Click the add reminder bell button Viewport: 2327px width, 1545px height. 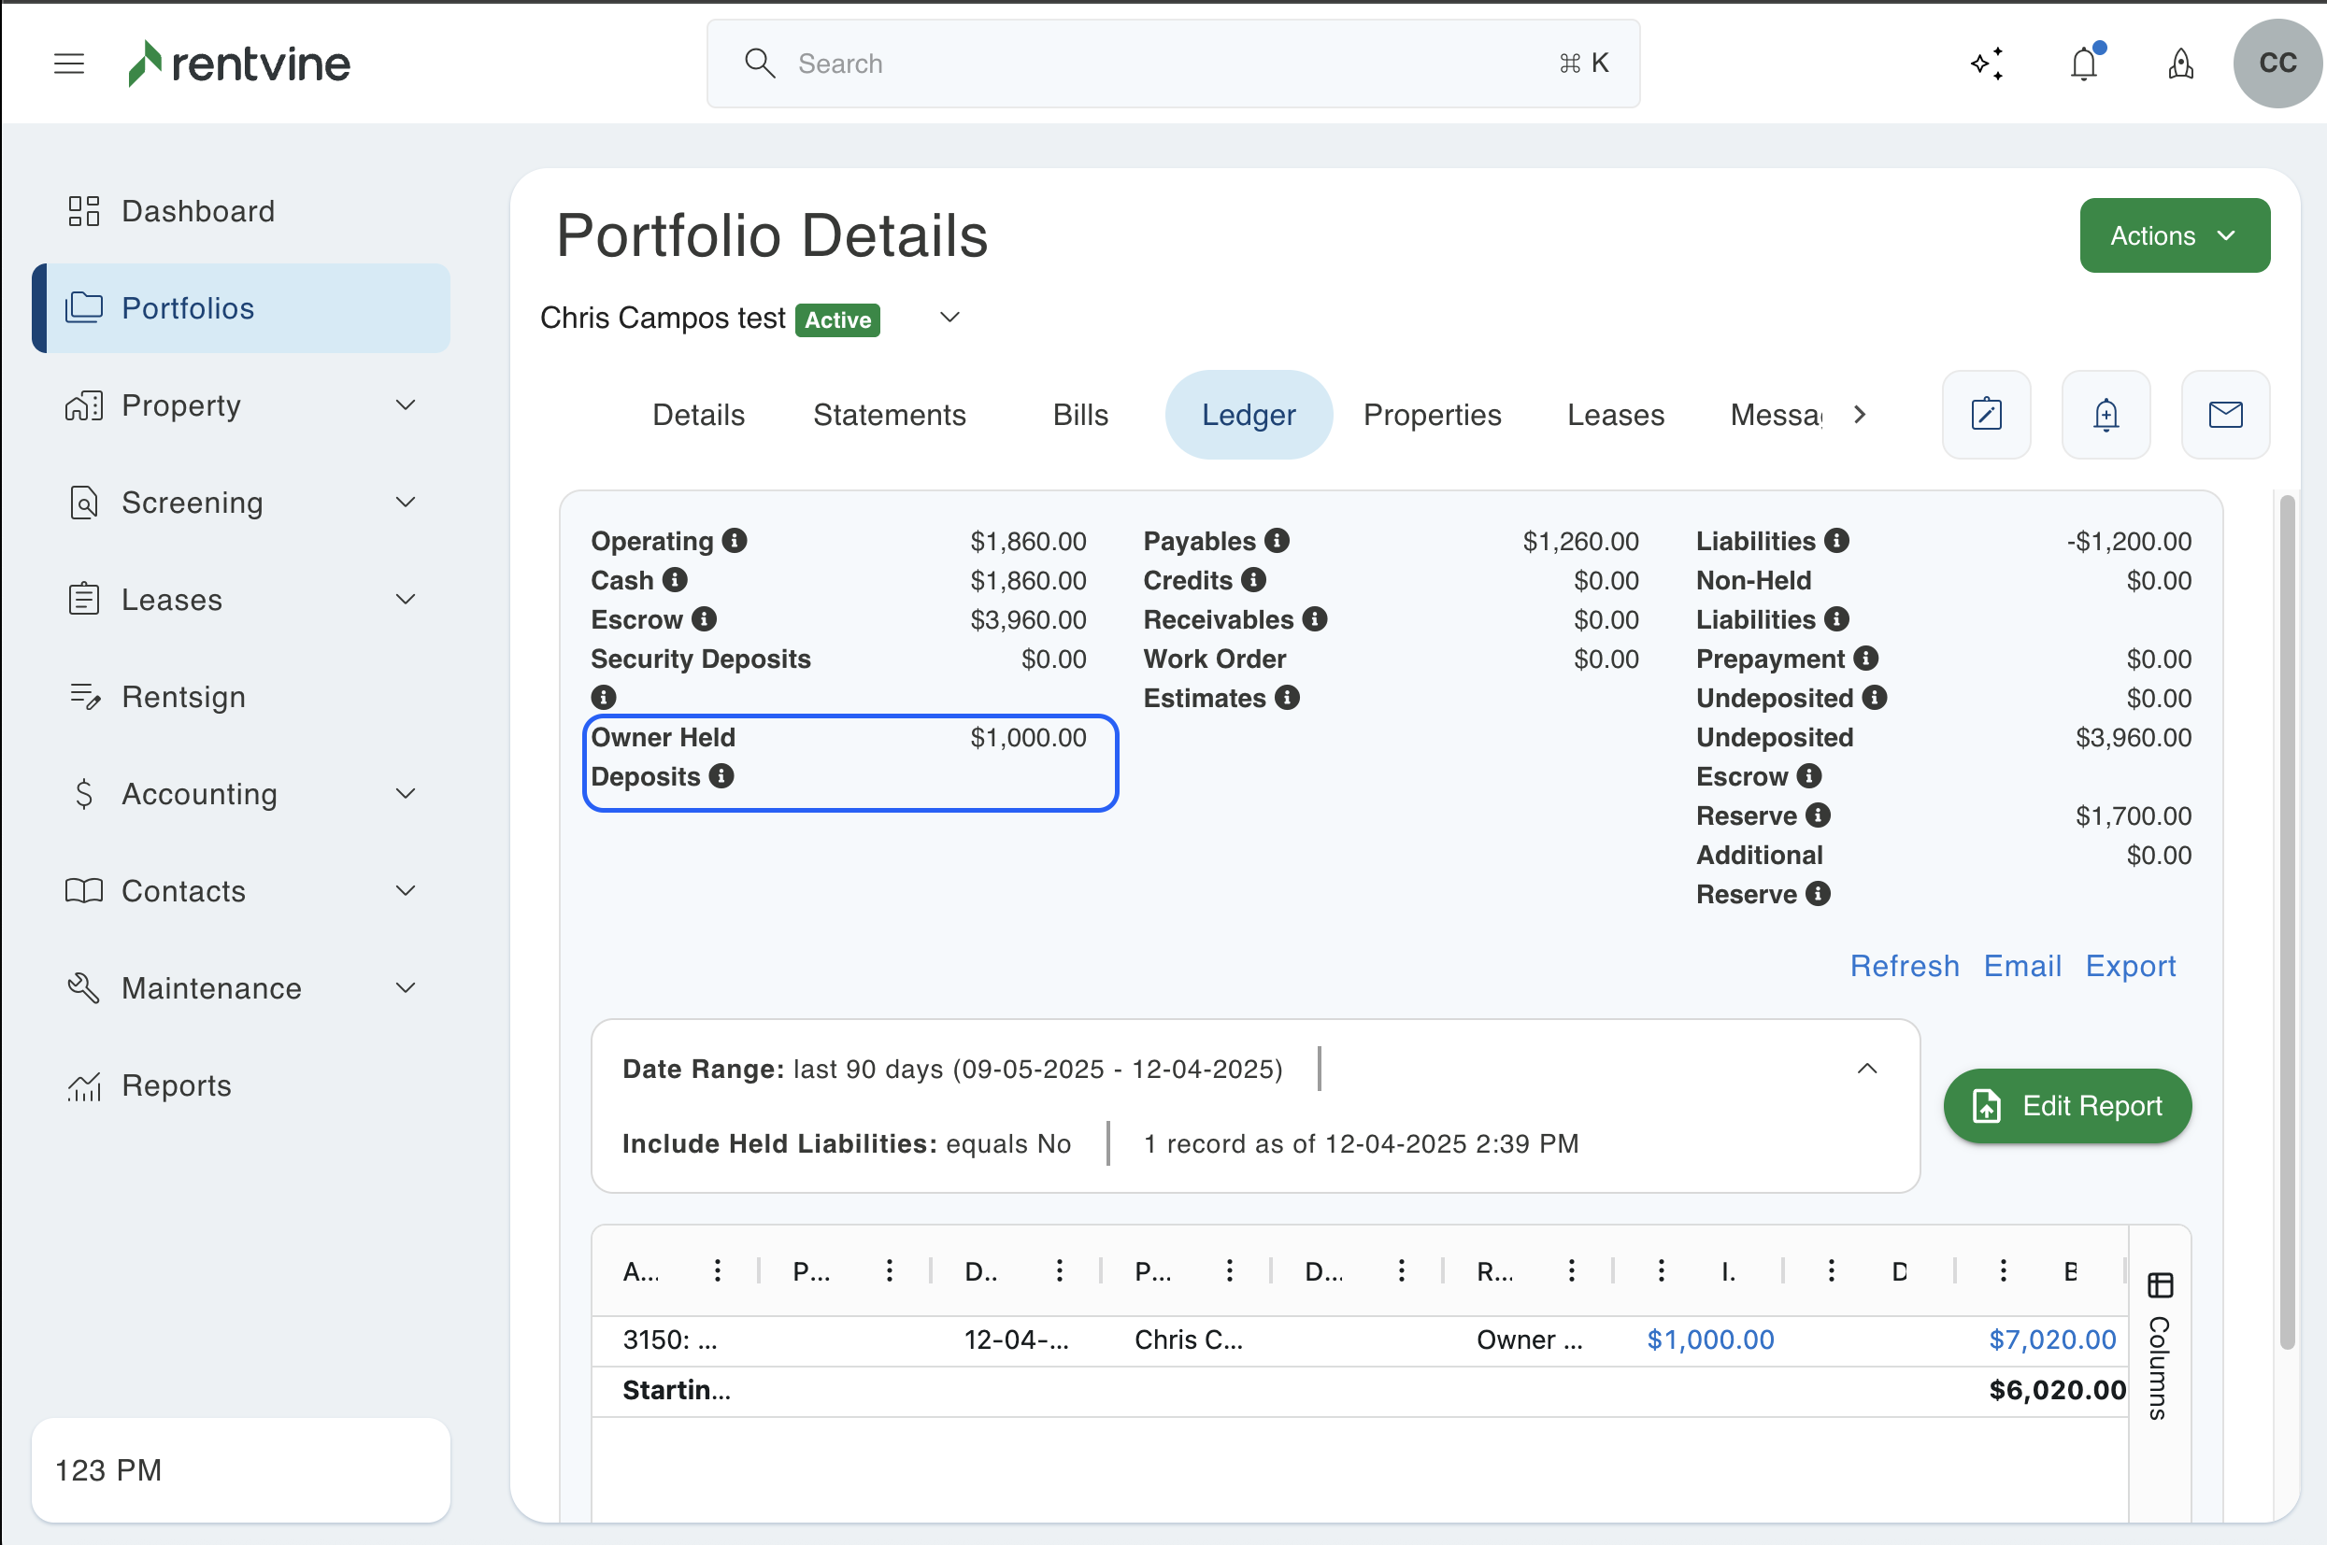click(x=2106, y=415)
